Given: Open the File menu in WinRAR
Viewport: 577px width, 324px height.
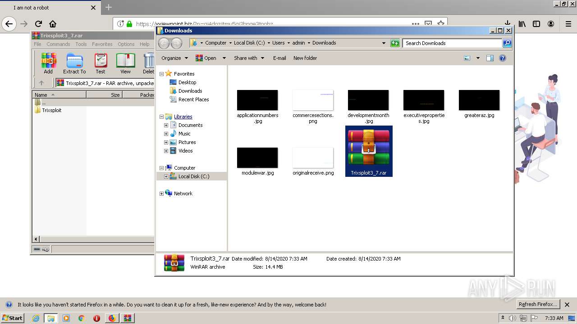Looking at the screenshot, I should pyautogui.click(x=37, y=44).
